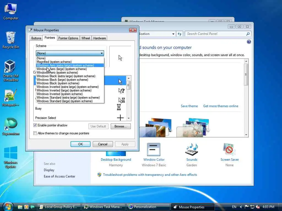Open Troubleshoot transparency and Aero effects link
This screenshot has width=282, height=211.
150,174
